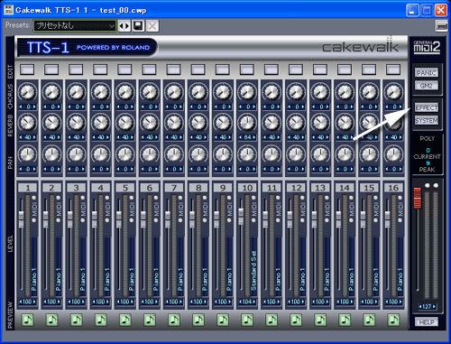Click the pan knob on channel 5

[125, 153]
